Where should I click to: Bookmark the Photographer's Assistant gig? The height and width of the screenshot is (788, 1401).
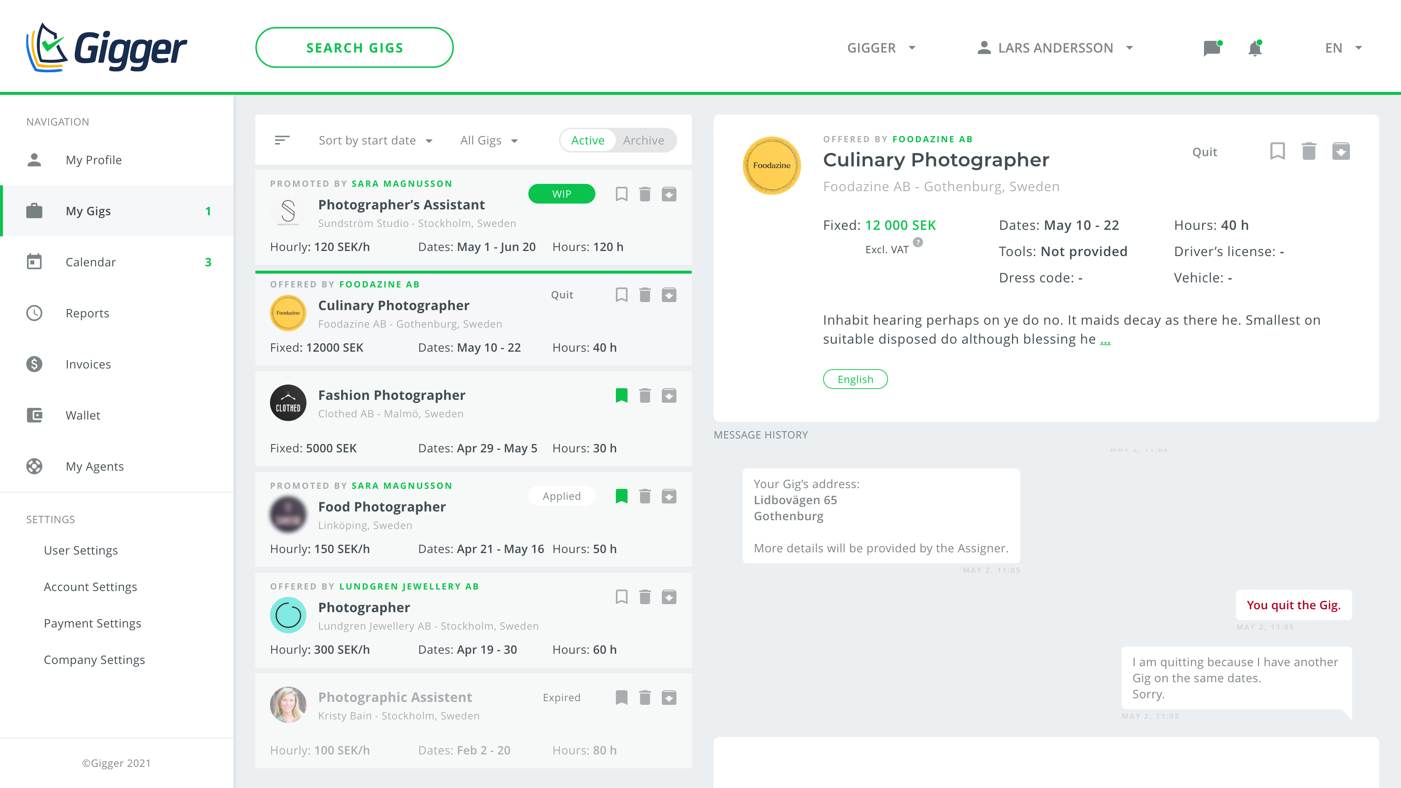pos(621,194)
